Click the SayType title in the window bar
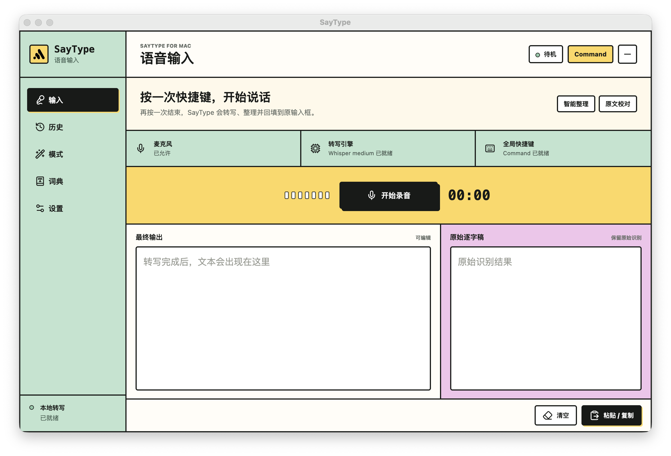671x456 pixels. coord(335,22)
